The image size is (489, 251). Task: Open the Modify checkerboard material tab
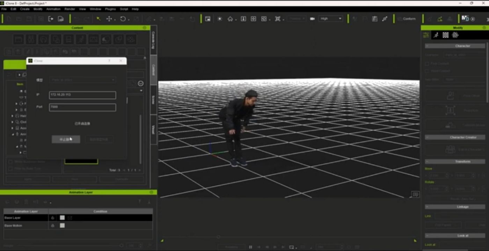click(446, 35)
